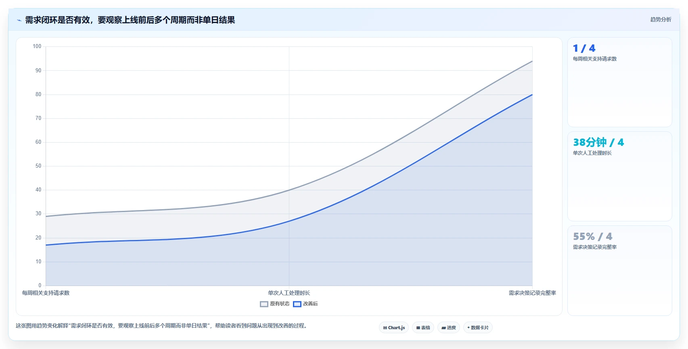Click the 表格 chip icon
The width and height of the screenshot is (688, 349).
click(418, 328)
